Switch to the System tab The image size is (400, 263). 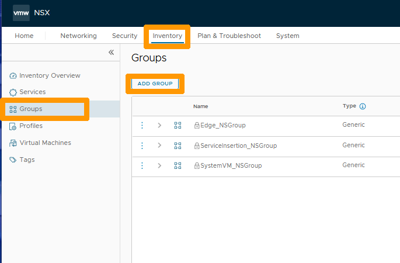[x=288, y=36]
